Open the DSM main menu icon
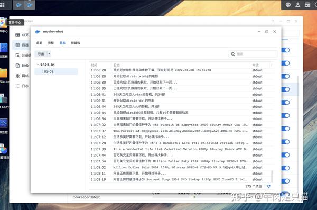317x210 pixels. (x=3, y=5)
